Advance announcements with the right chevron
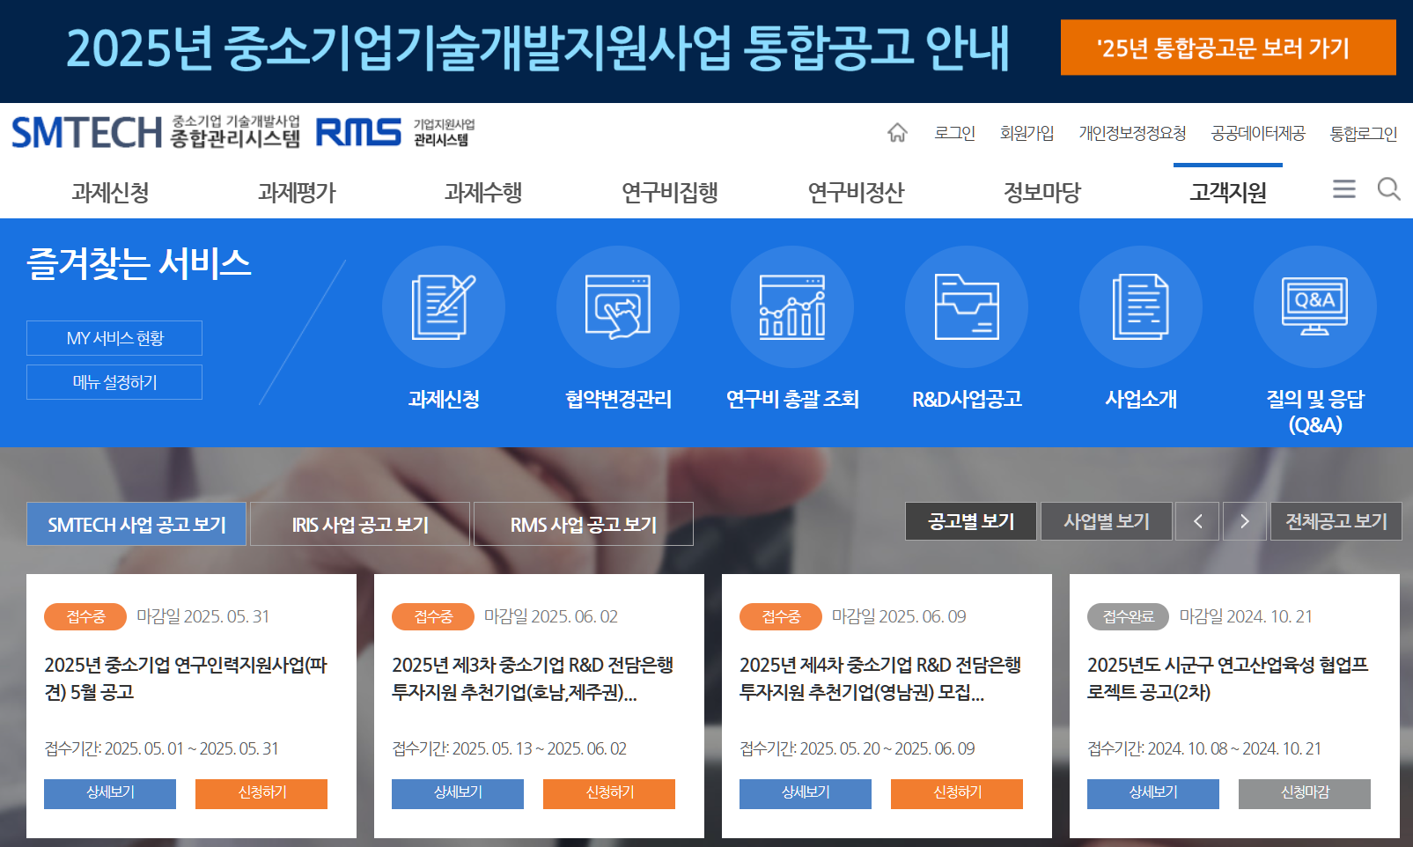1413x847 pixels. (x=1245, y=520)
